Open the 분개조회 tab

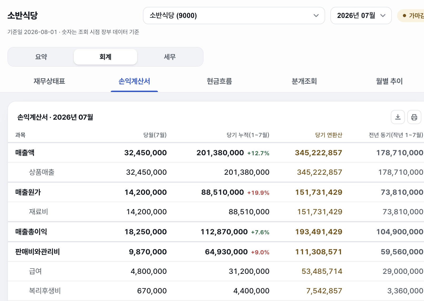(304, 81)
